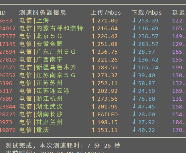The width and height of the screenshot is (186, 153).
Task: Select the upload value 236.75
Action: [x=107, y=52]
